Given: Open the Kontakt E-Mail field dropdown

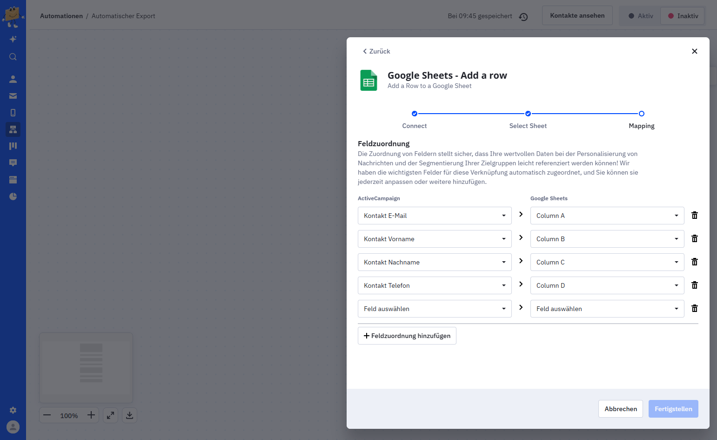Looking at the screenshot, I should pos(435,216).
